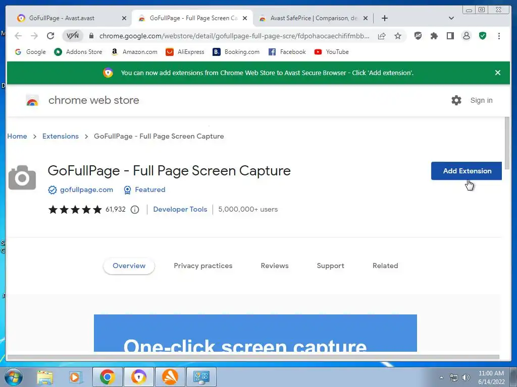The width and height of the screenshot is (517, 387).
Task: Go to Extensions breadcrumb
Action: click(x=61, y=136)
